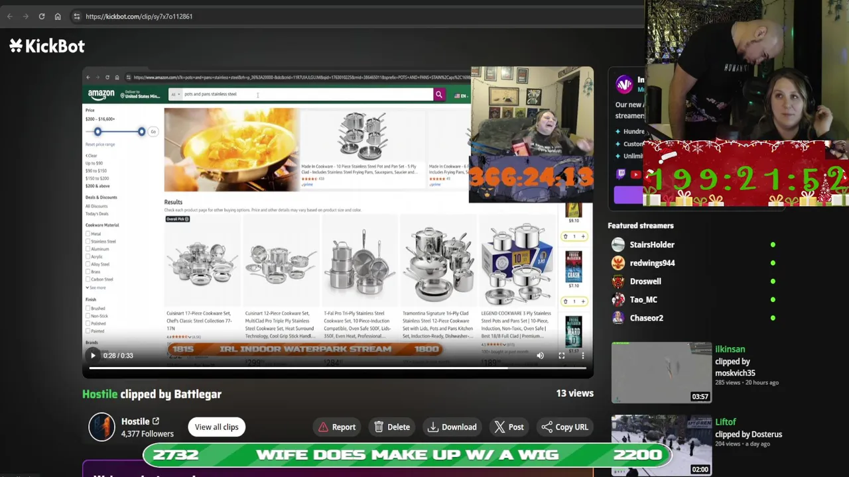Check the Metal cookware material box
849x477 pixels.
tap(88, 234)
